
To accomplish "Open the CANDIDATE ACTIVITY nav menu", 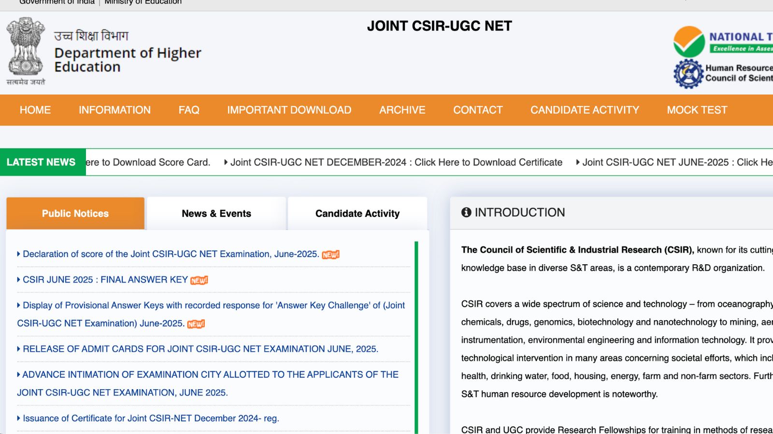I will [585, 110].
